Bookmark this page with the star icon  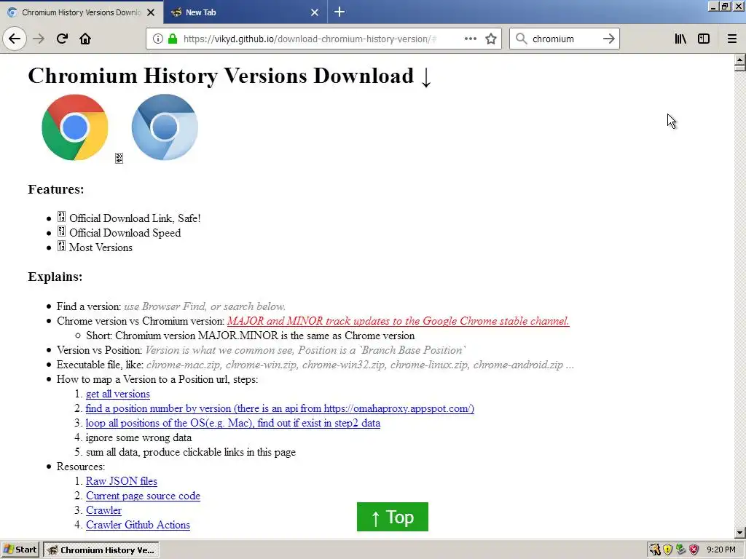(491, 39)
